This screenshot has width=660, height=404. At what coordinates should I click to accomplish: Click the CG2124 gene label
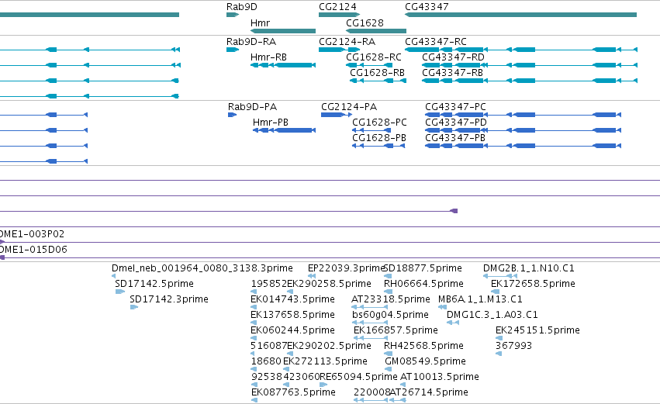click(337, 7)
